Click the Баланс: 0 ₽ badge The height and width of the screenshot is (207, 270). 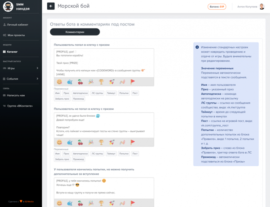[x=217, y=7]
